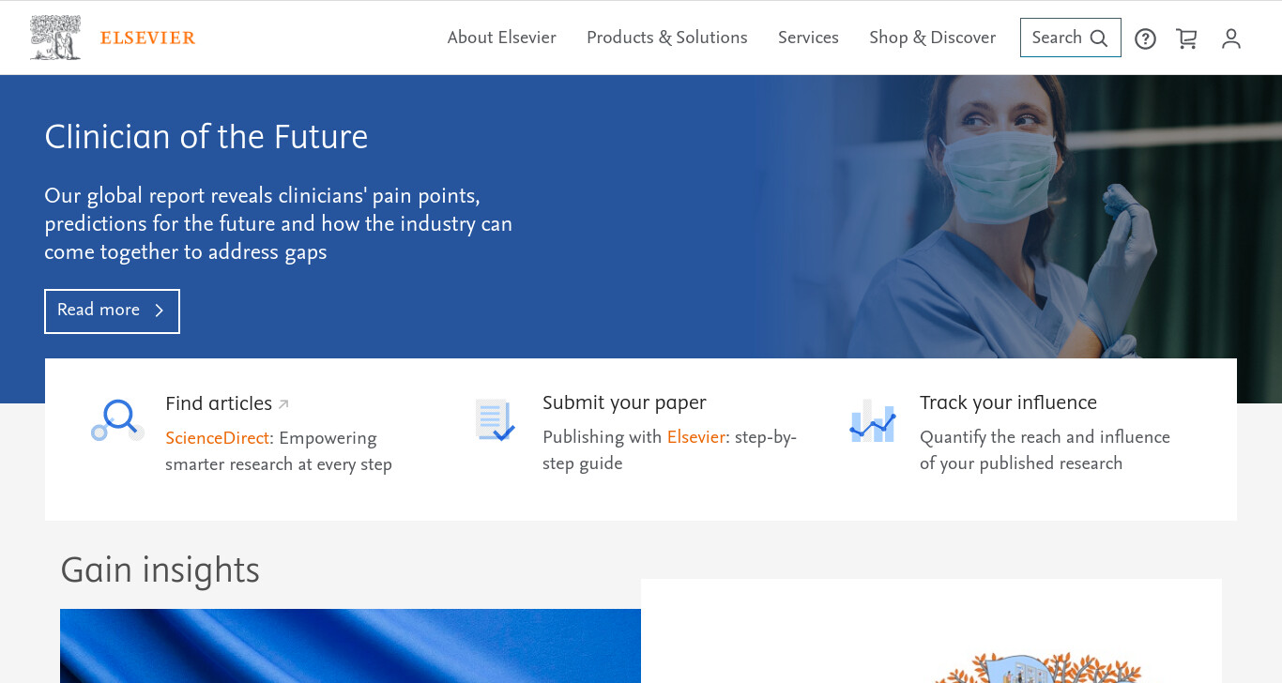Viewport: 1282px width, 683px height.
Task: Click the orange tree illustration thumbnail
Action: [1040, 667]
